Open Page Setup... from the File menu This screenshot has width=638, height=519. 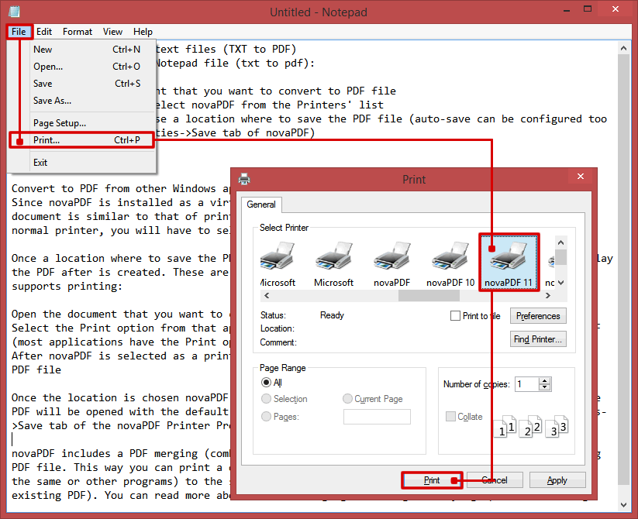pos(81,123)
